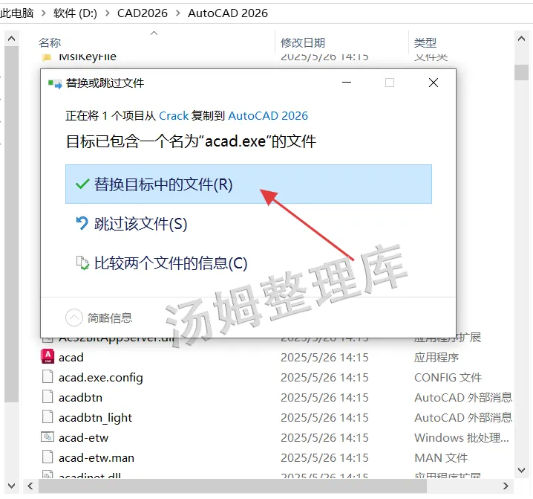Screen dimensions: 533x499
Task: Click 软件 (D:) in the address breadcrumb
Action: (x=75, y=13)
